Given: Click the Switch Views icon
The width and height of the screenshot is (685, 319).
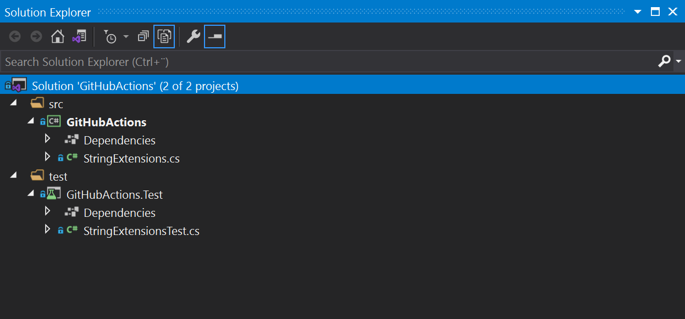Looking at the screenshot, I should point(79,36).
